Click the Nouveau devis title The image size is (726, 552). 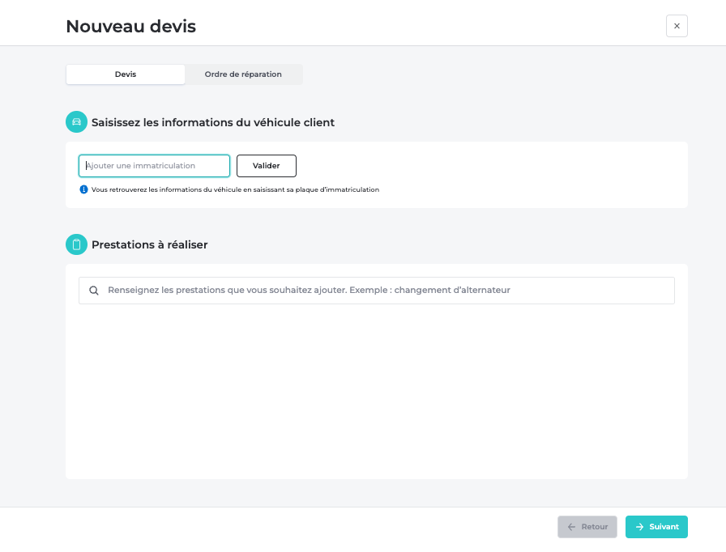tap(131, 27)
